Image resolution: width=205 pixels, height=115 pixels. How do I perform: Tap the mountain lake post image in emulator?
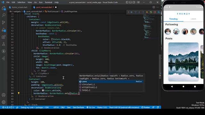tap(184, 62)
